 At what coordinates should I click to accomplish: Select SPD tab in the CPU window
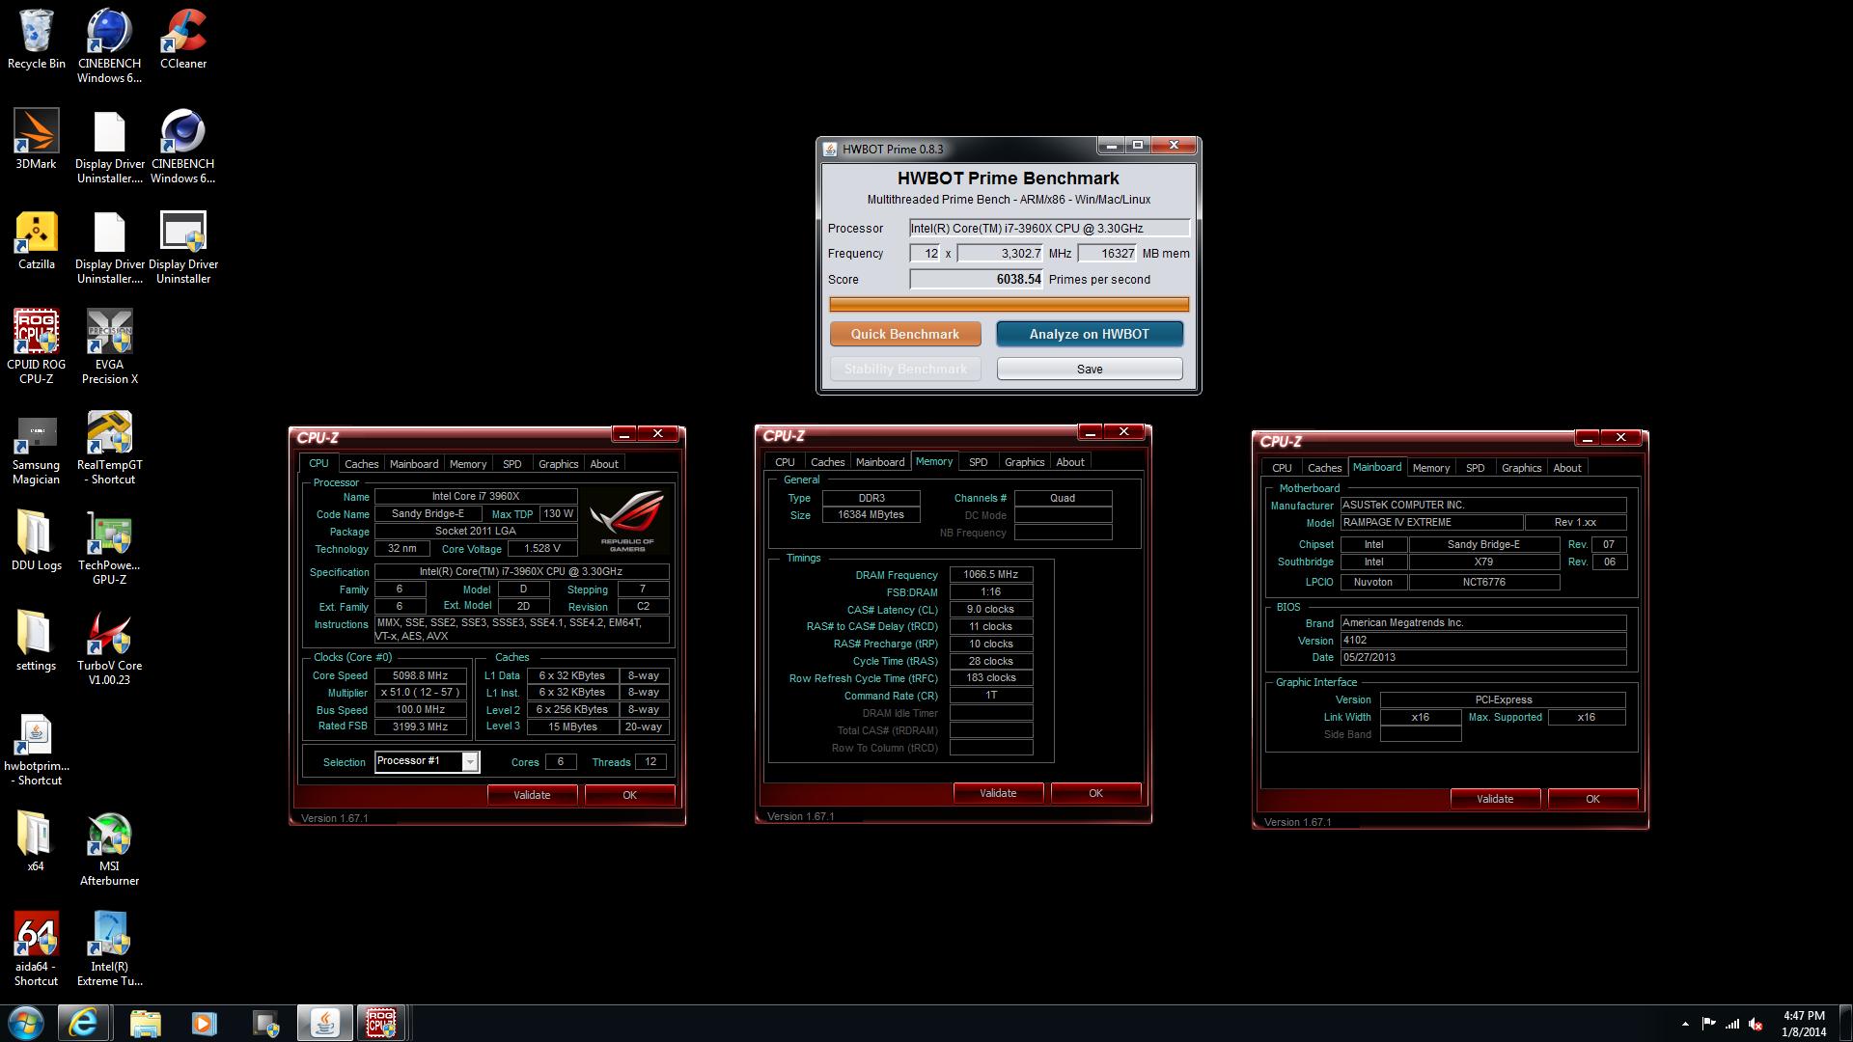(x=512, y=464)
